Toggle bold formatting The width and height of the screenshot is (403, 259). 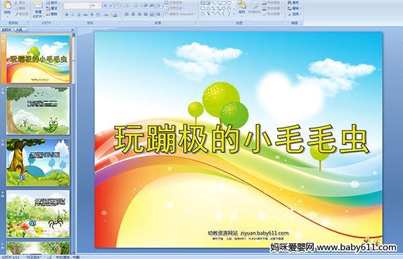[66, 15]
